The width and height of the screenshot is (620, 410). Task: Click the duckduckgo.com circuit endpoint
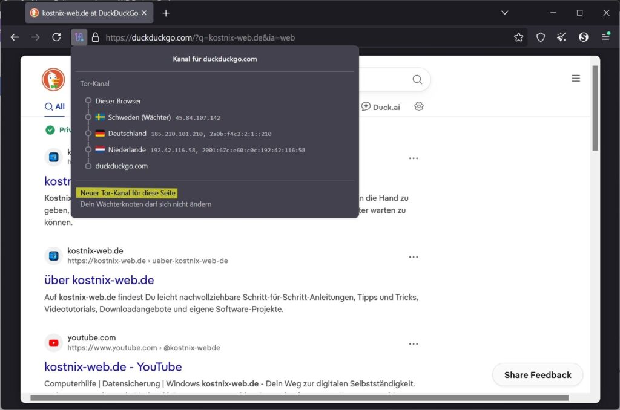121,166
